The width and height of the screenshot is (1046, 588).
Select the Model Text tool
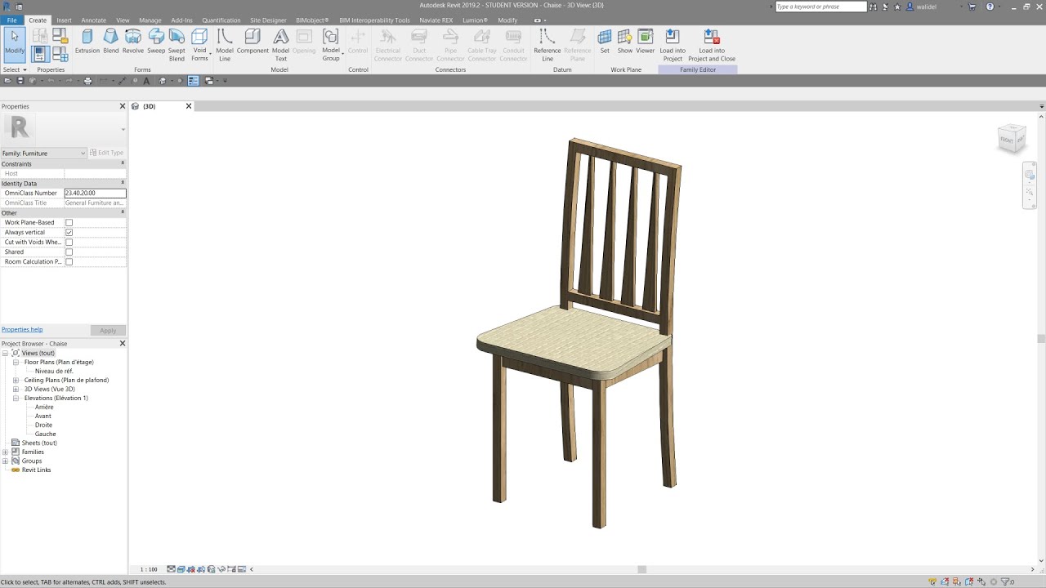point(280,45)
